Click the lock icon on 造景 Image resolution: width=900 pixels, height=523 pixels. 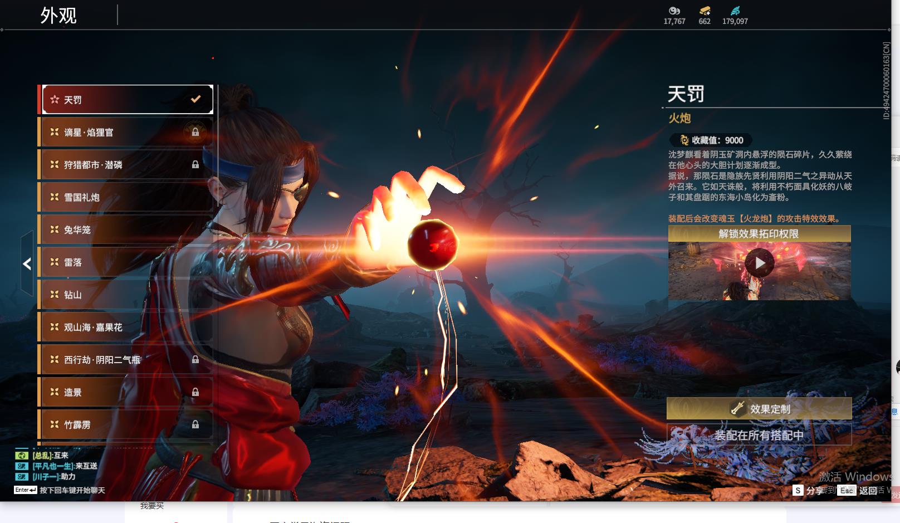coord(195,392)
